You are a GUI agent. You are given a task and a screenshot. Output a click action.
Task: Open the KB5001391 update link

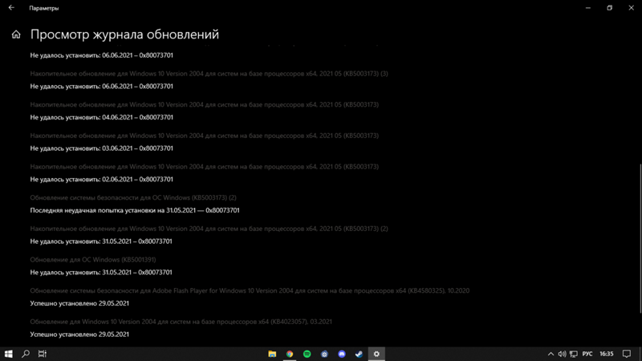pos(93,259)
